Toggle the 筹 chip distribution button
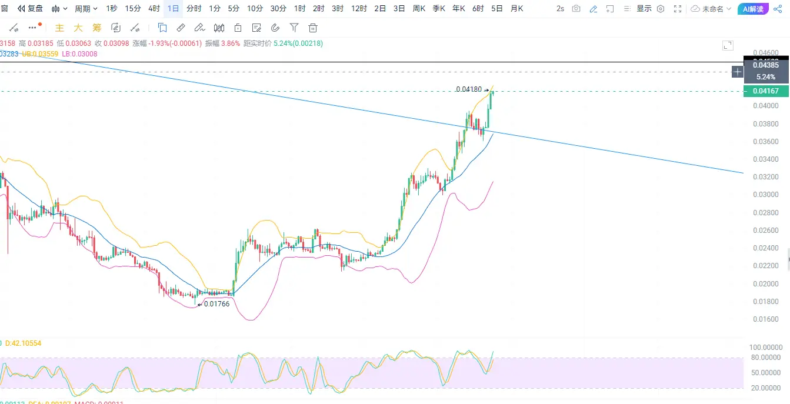Viewport: 790px width, 404px height. point(97,28)
